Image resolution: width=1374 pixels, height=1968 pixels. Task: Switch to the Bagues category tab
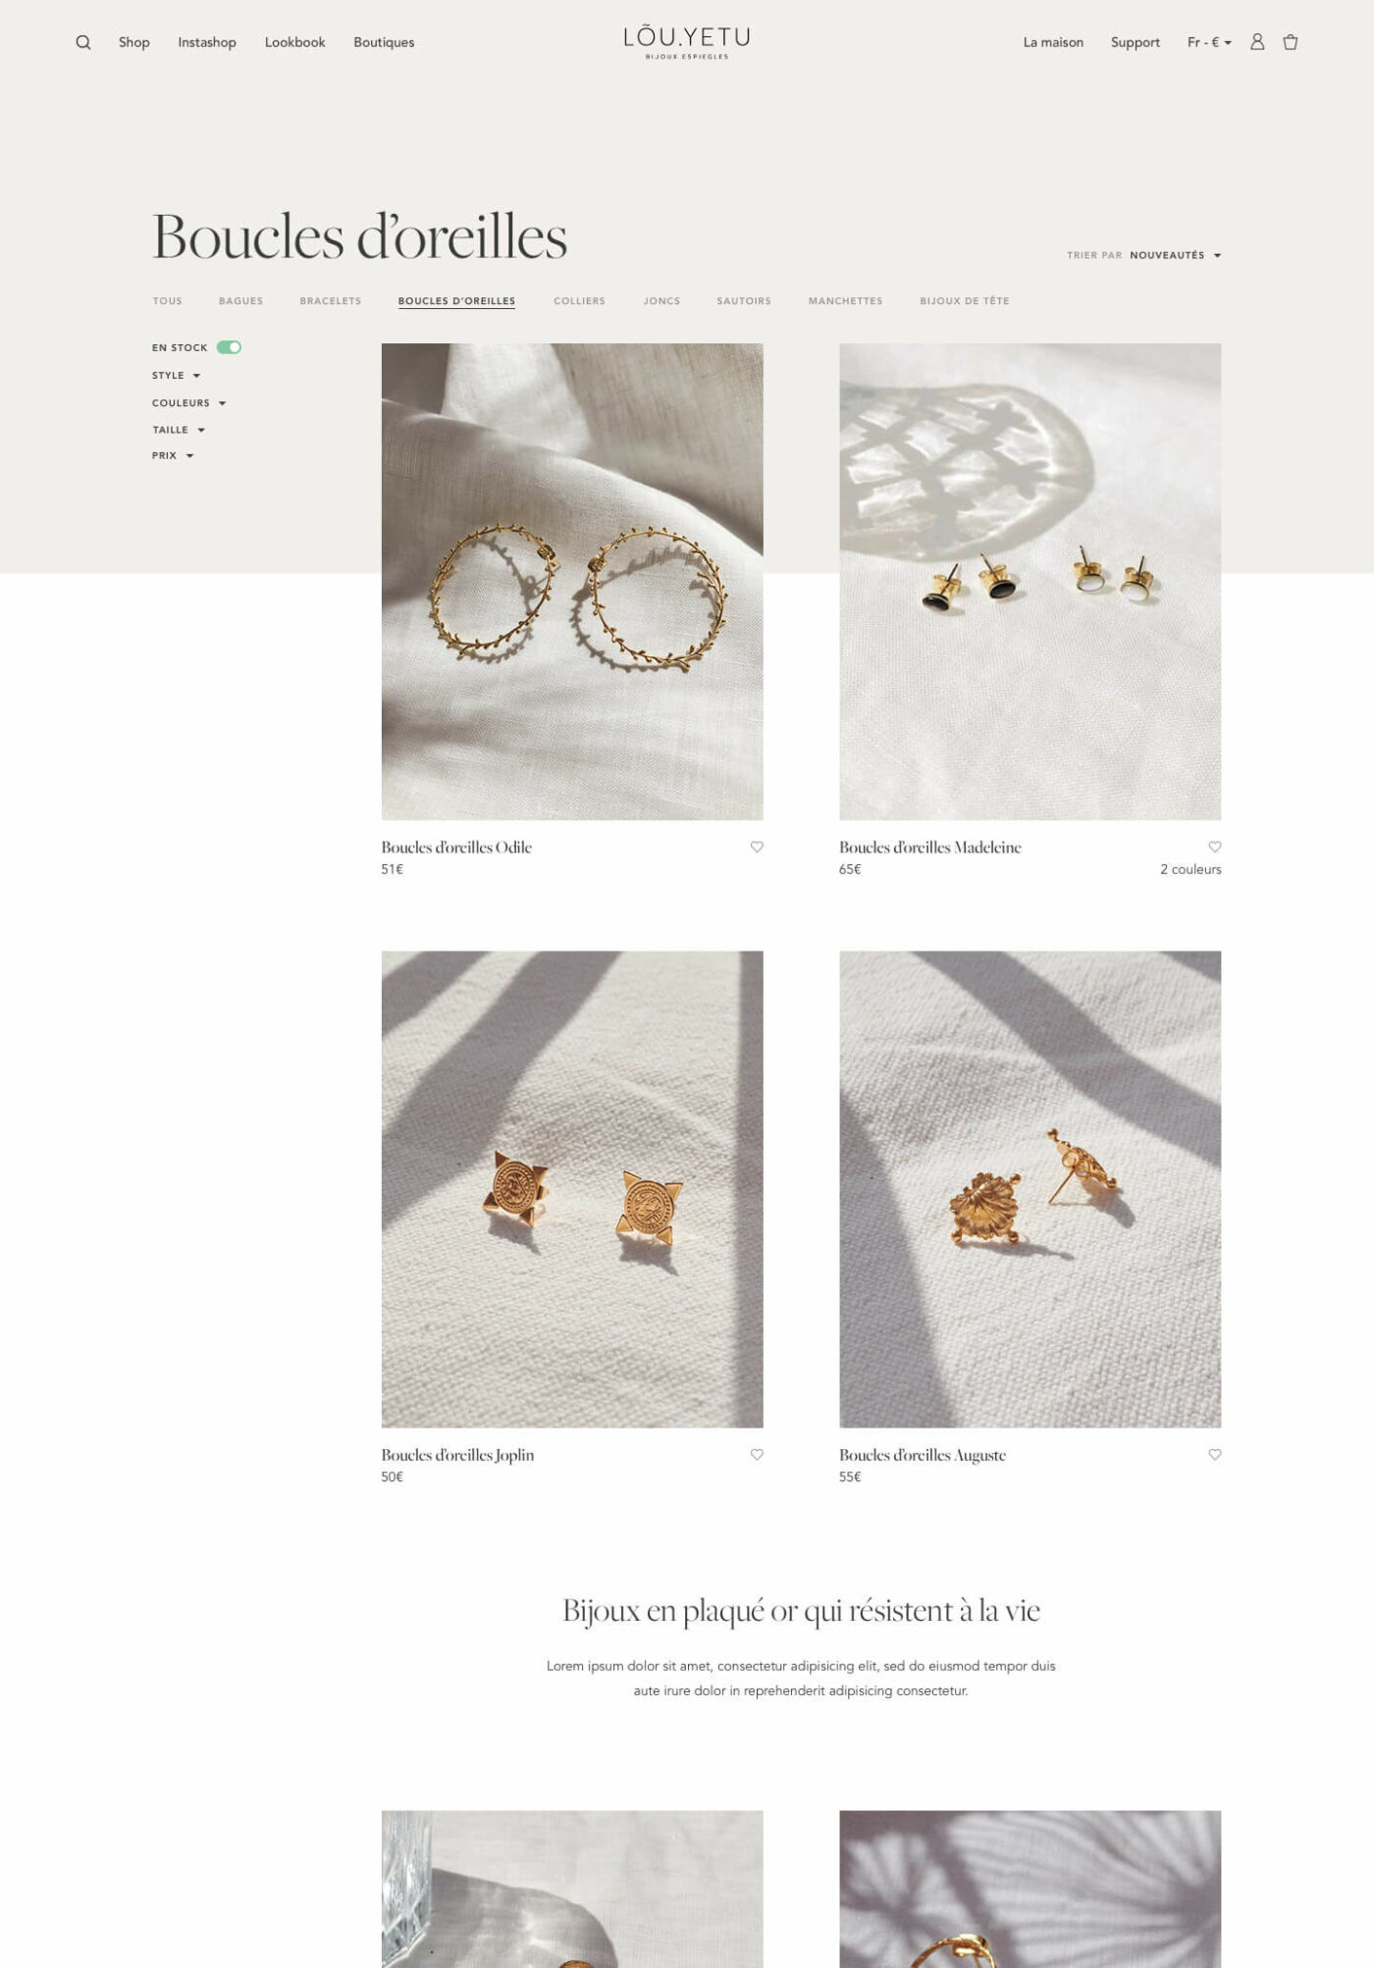coord(240,301)
